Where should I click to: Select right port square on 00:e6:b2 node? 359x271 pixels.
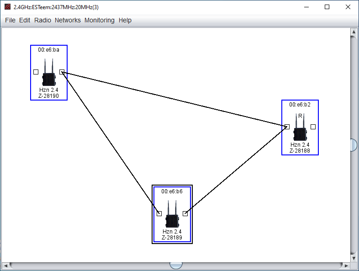tap(313, 127)
